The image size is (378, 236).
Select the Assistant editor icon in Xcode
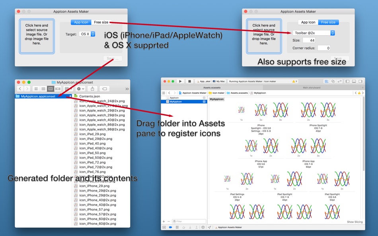[x=333, y=81]
